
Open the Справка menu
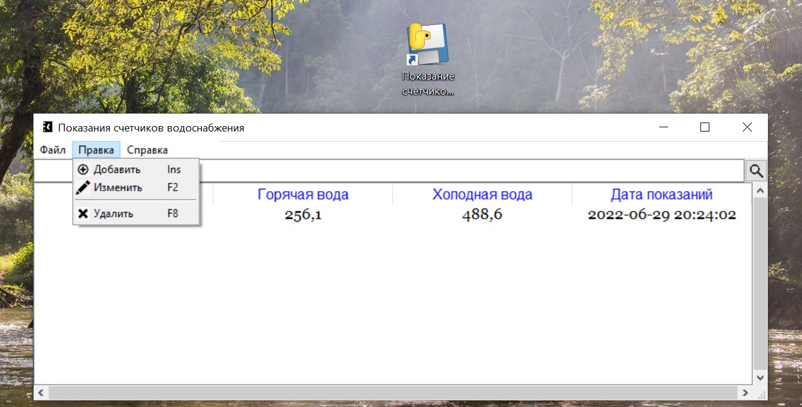pyautogui.click(x=148, y=150)
